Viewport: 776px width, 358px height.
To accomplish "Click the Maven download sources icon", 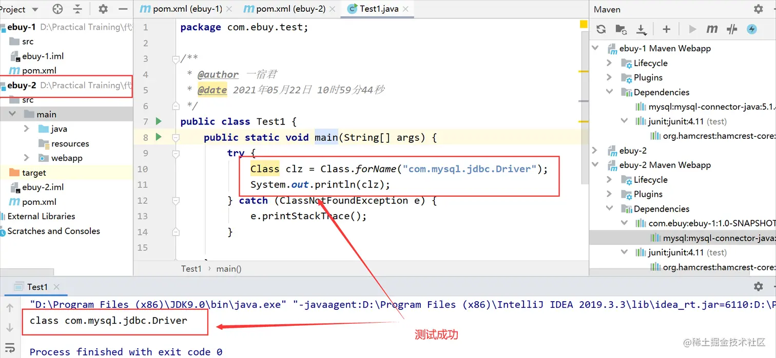I will [642, 29].
